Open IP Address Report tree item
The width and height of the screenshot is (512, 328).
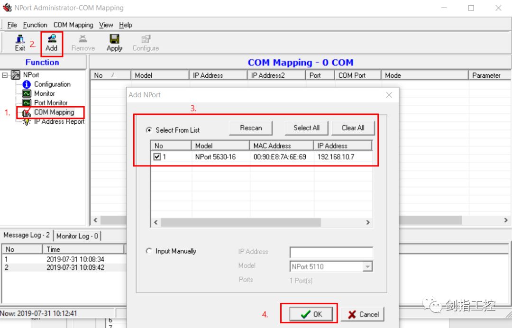coord(59,122)
